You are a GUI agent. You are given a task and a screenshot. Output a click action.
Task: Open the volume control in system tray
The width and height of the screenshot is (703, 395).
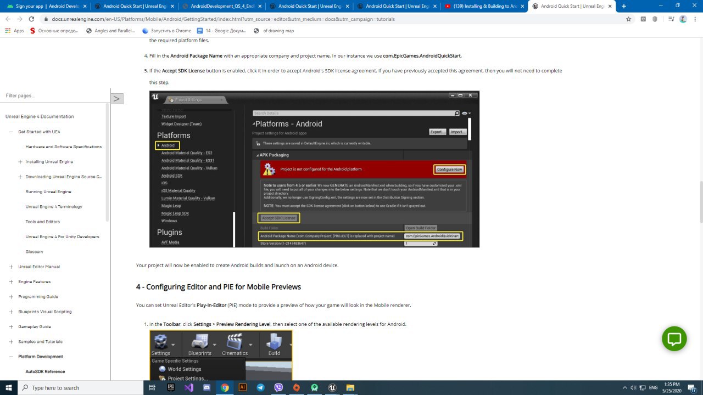coord(633,387)
